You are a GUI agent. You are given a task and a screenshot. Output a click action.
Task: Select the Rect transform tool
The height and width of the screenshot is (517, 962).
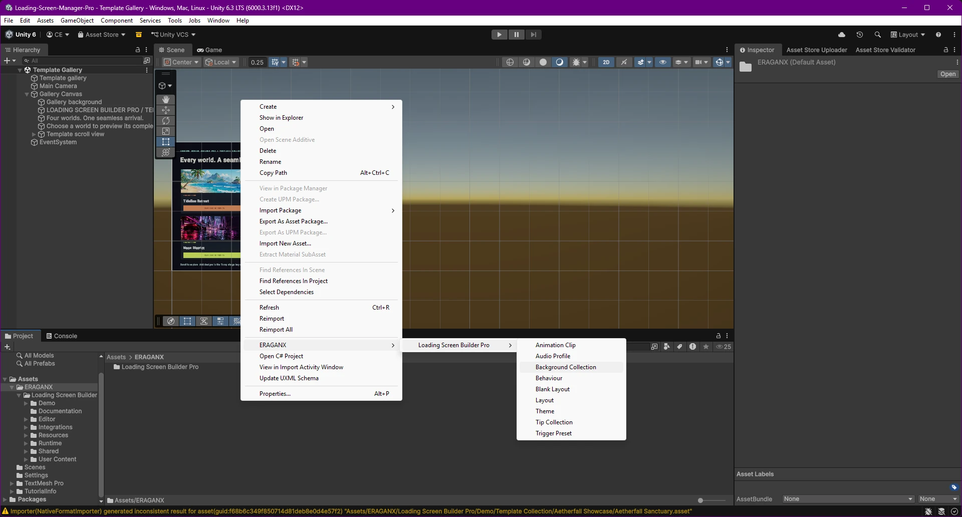coord(166,142)
